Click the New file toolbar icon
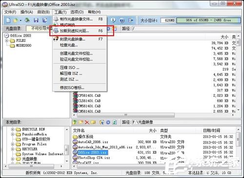244x178 pixels. (8, 20)
